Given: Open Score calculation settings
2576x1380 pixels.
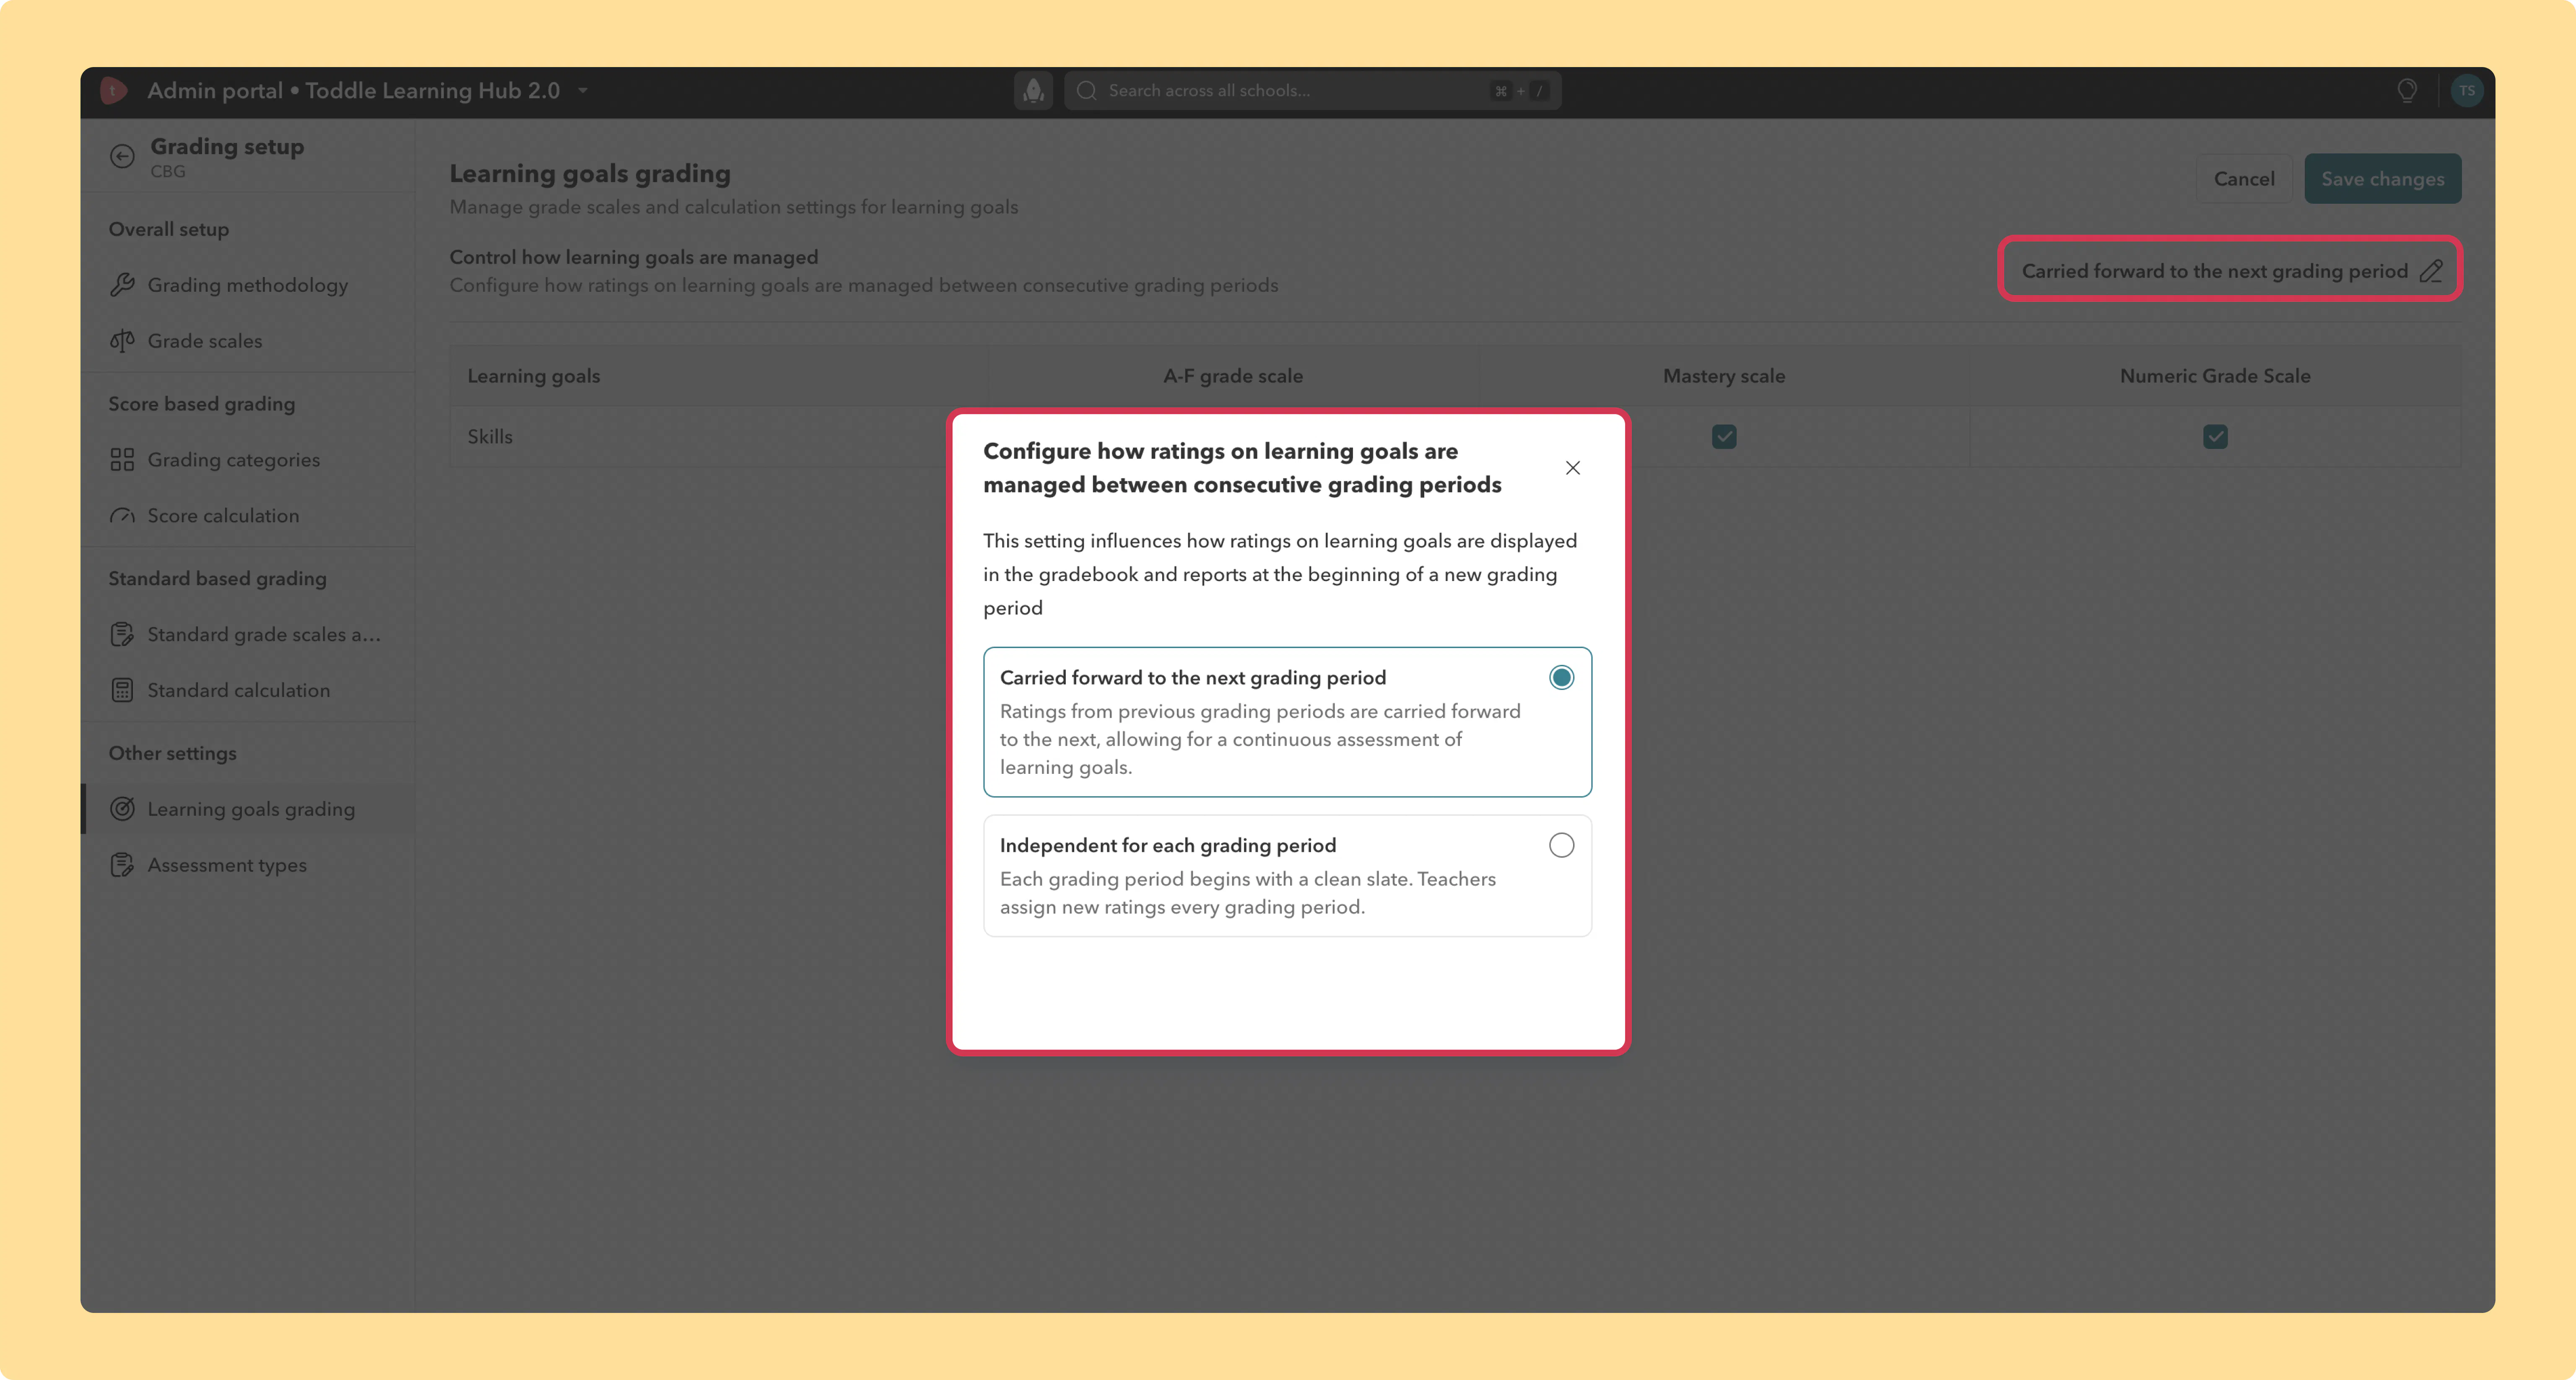Looking at the screenshot, I should (248, 516).
